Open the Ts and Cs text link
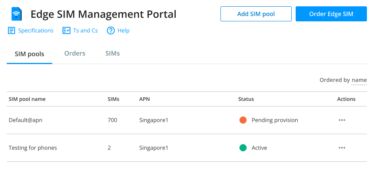This screenshot has width=378, height=178. pyautogui.click(x=85, y=30)
